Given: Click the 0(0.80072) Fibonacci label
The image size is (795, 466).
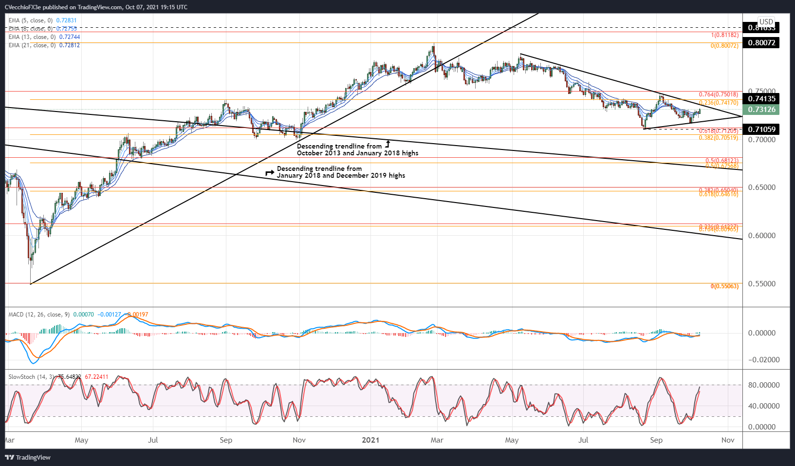Looking at the screenshot, I should tap(724, 46).
